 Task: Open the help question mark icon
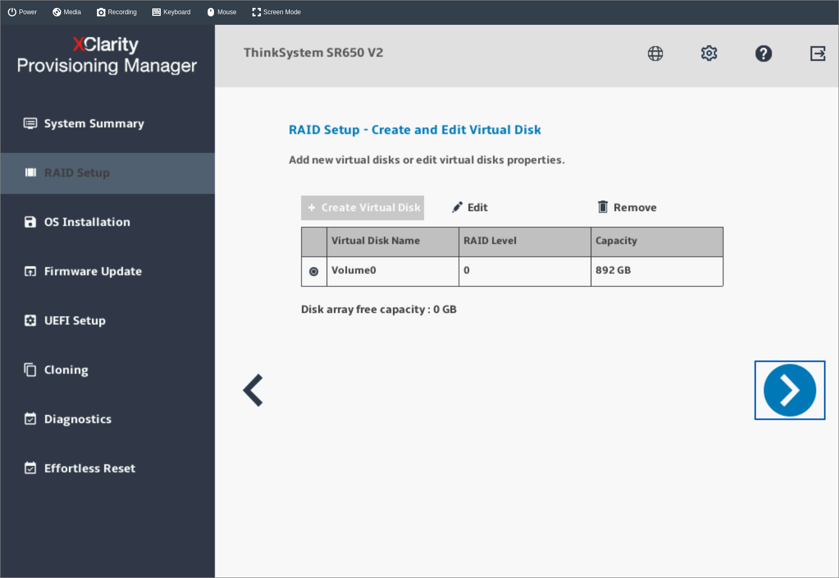(x=763, y=53)
